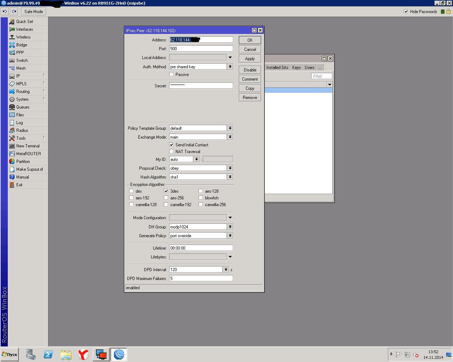This screenshot has height=362, width=453.
Task: Open the Keys tab
Action: [296, 68]
